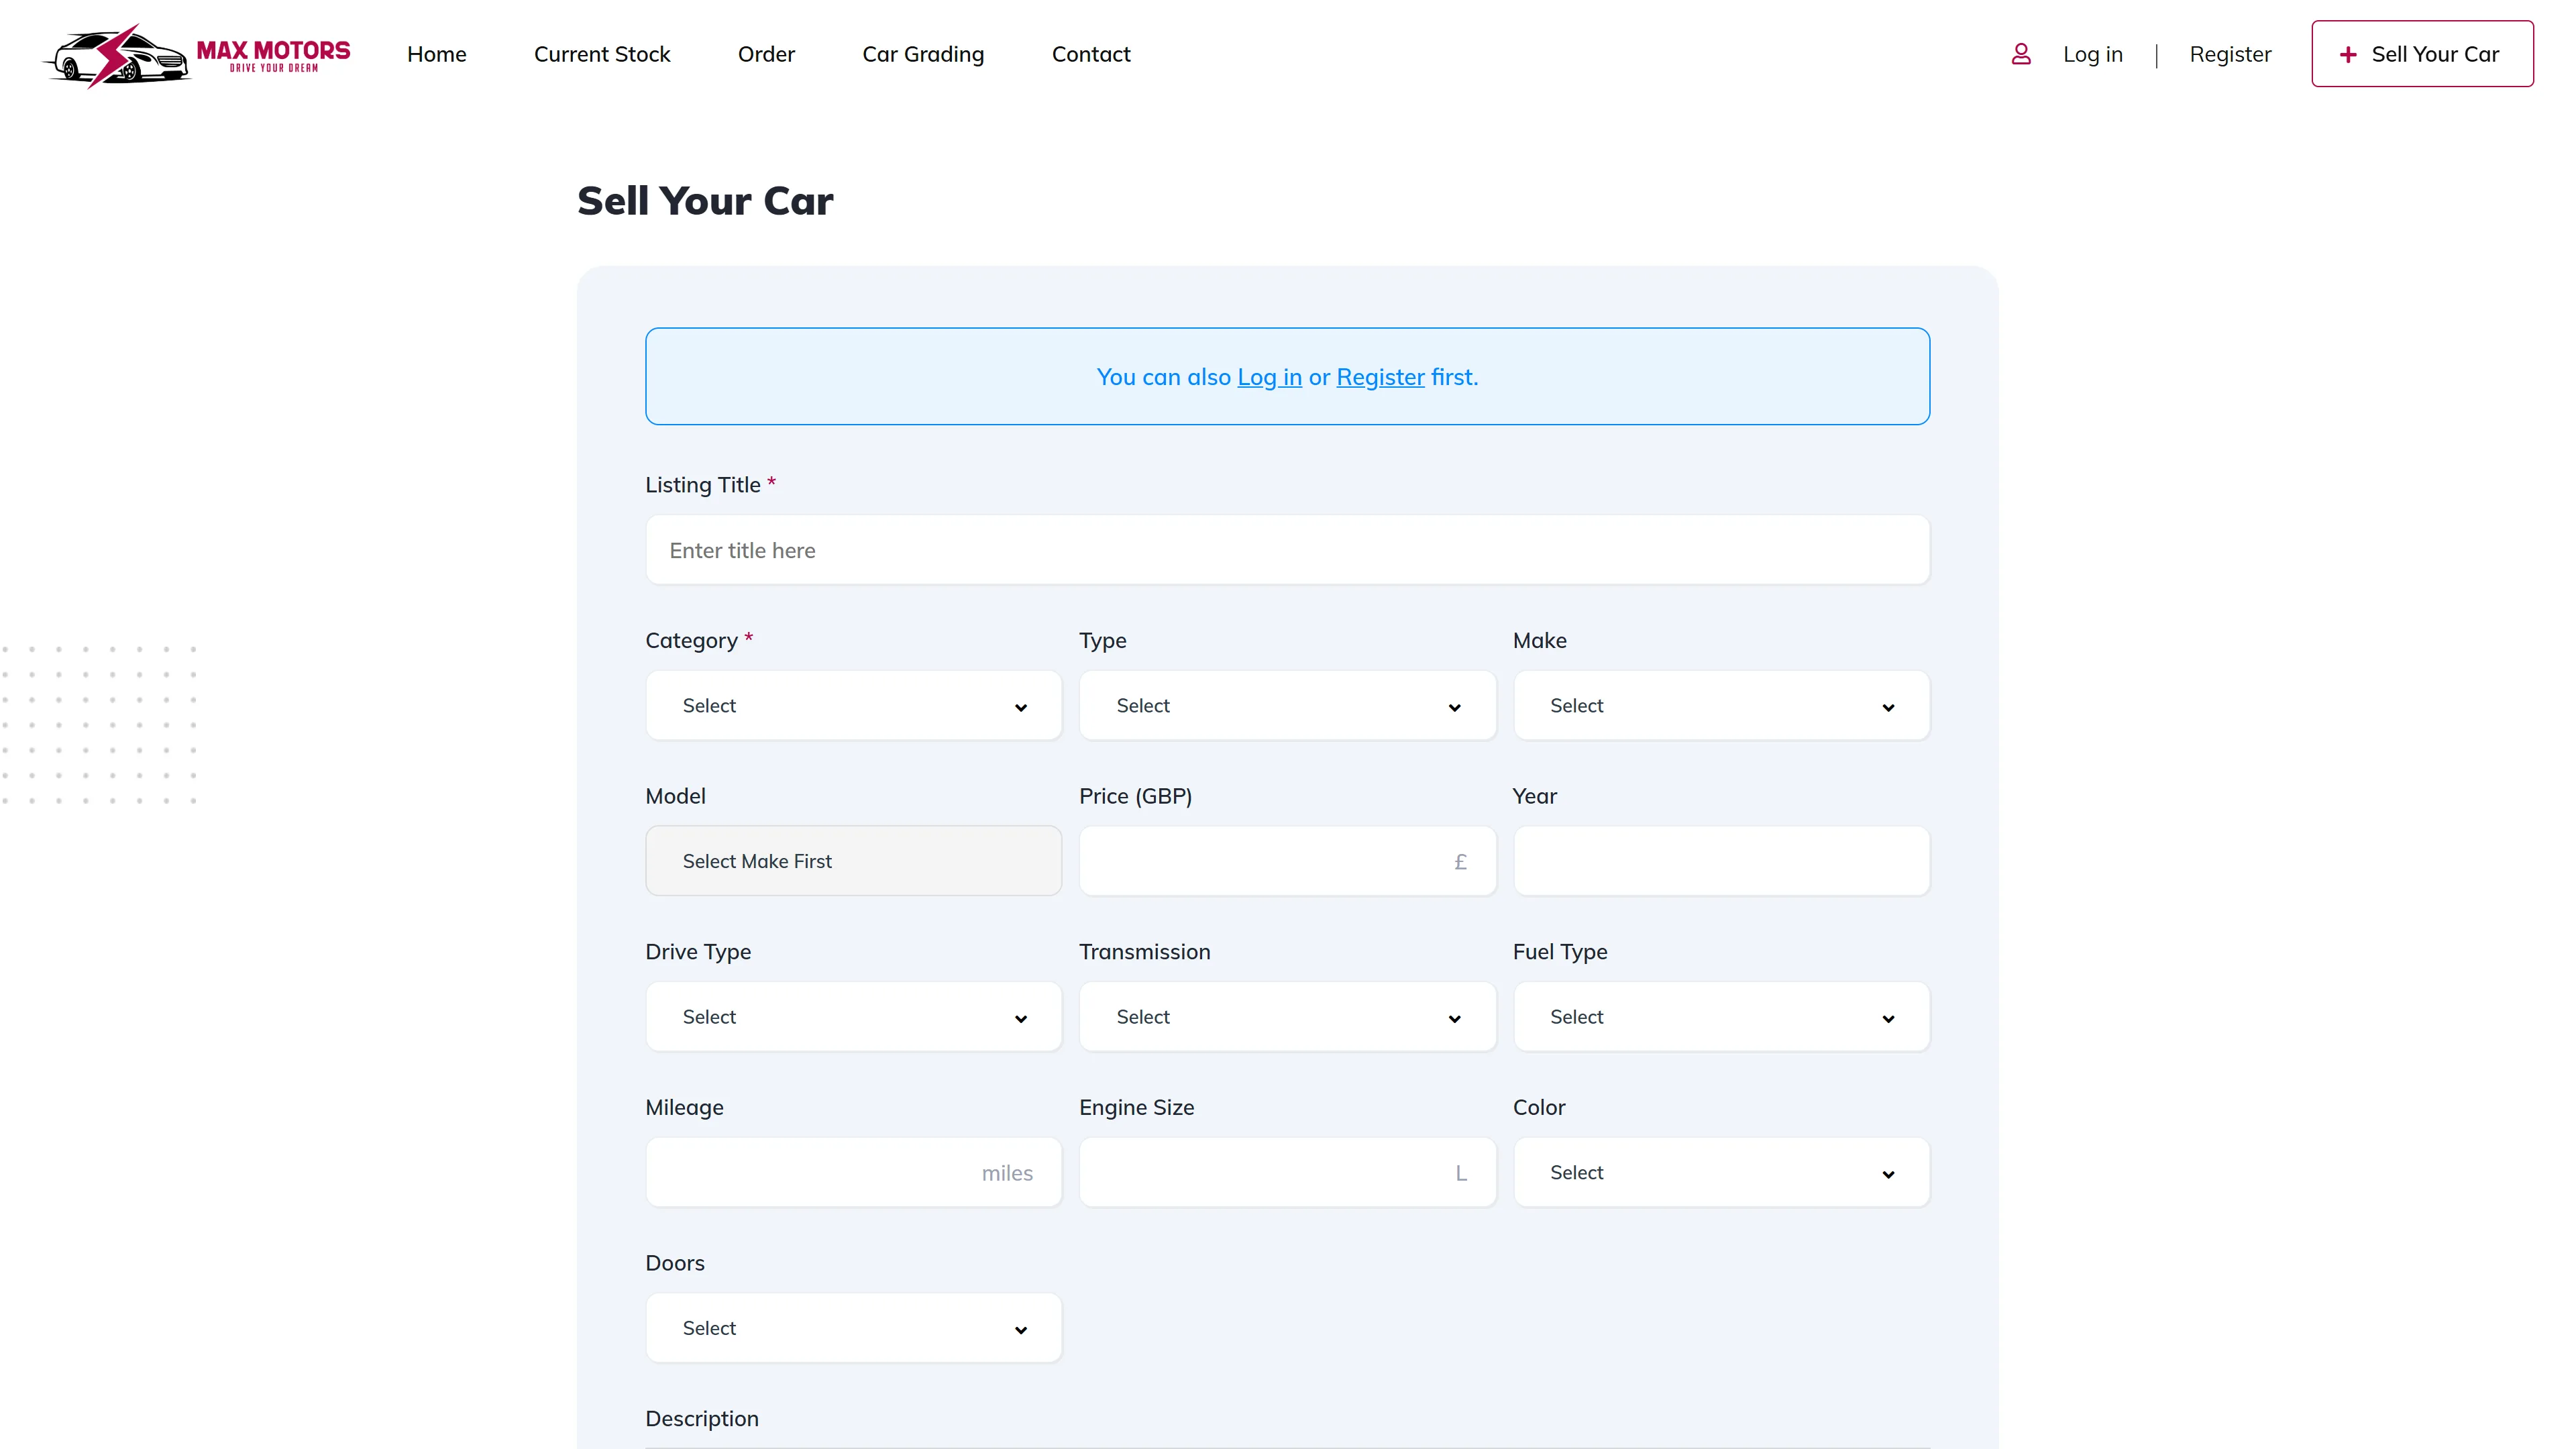Click the Make dropdown chevron arrow
The width and height of the screenshot is (2576, 1449).
pyautogui.click(x=1887, y=707)
